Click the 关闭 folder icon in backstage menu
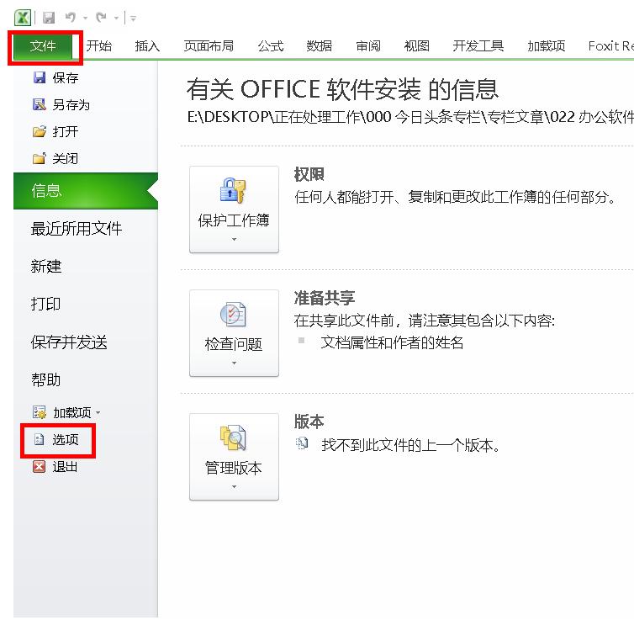The width and height of the screenshot is (634, 631). pyautogui.click(x=40, y=158)
